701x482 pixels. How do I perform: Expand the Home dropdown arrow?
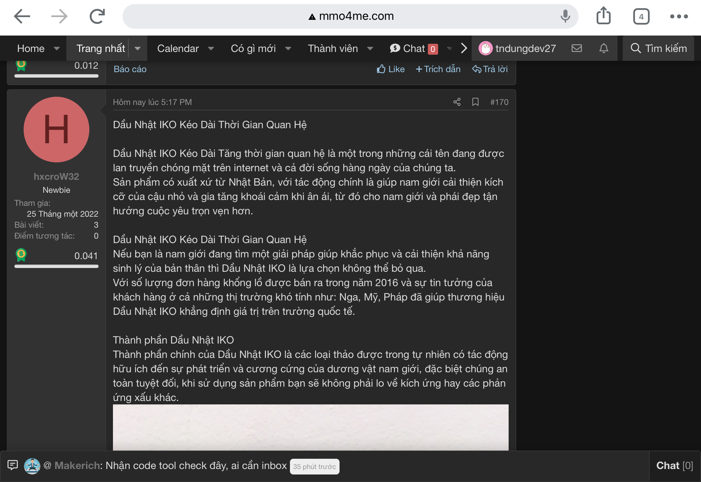pyautogui.click(x=57, y=49)
